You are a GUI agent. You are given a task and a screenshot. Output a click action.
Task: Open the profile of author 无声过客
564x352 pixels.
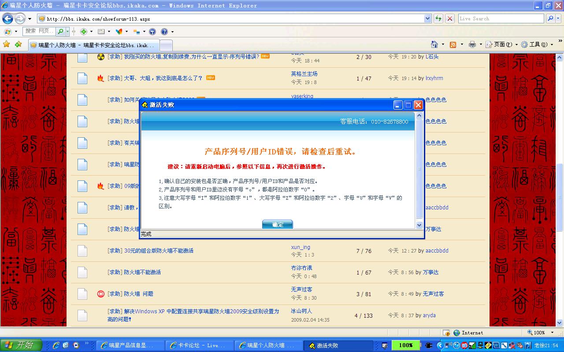coord(301,290)
